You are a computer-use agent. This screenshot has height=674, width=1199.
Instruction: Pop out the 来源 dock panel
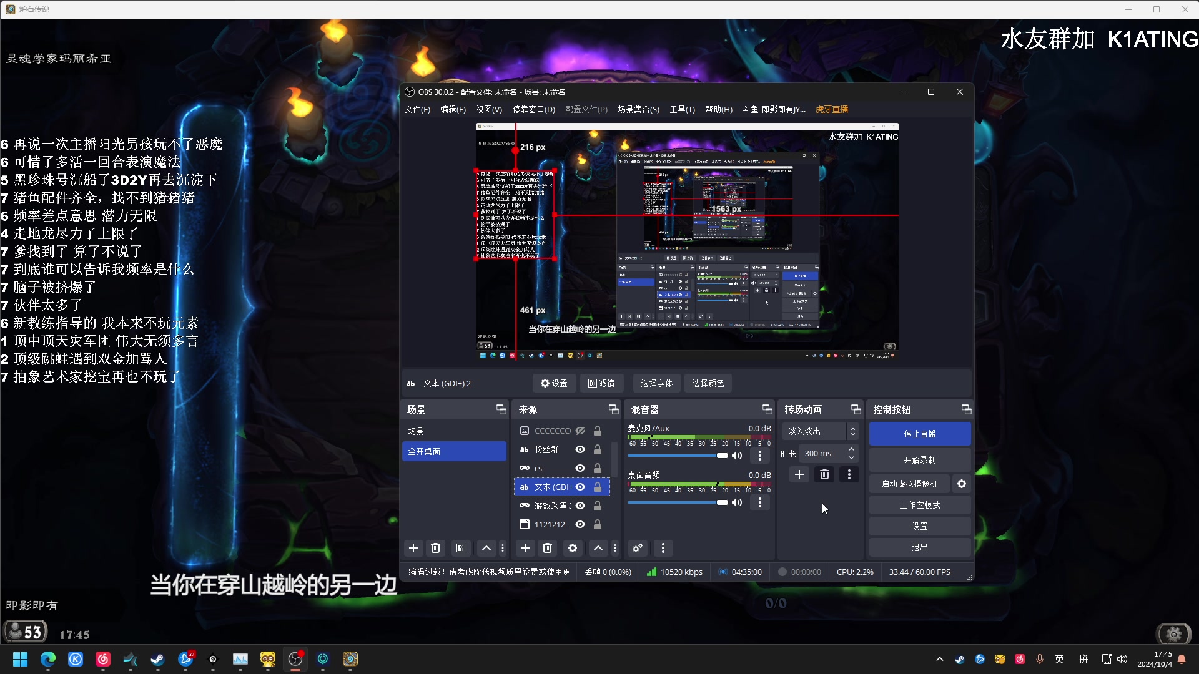click(614, 409)
